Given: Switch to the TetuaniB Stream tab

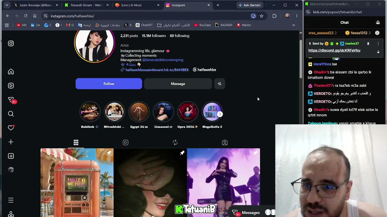Looking at the screenshot, I should coord(87,5).
